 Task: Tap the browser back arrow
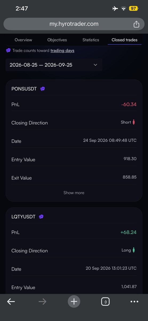[x=11, y=302]
